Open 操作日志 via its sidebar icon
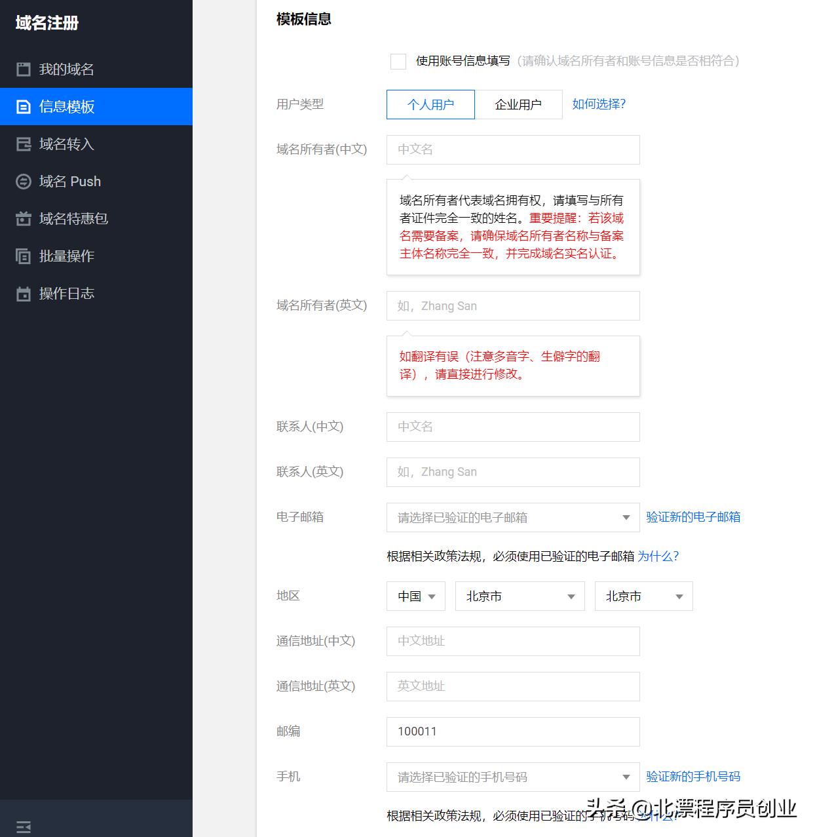The image size is (815, 837). (x=23, y=293)
